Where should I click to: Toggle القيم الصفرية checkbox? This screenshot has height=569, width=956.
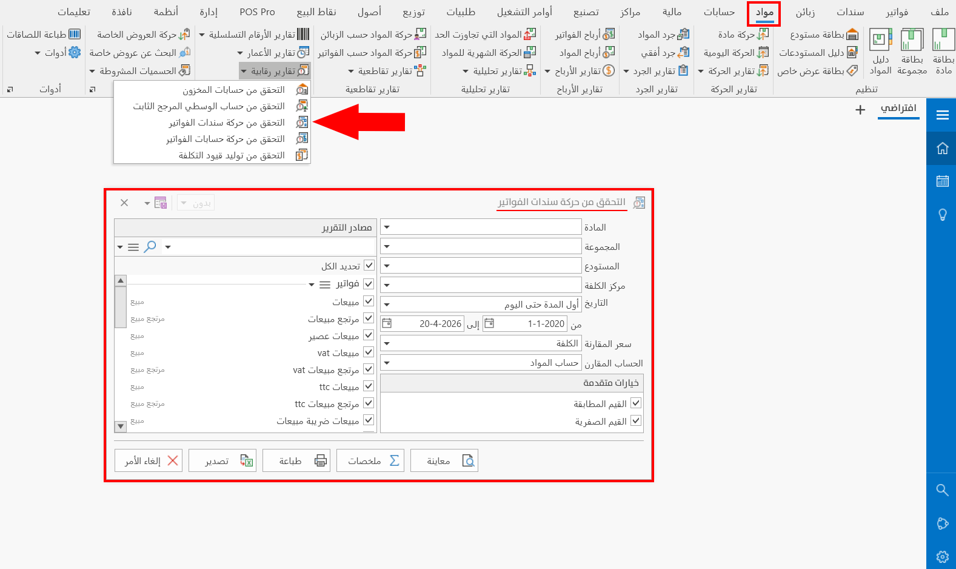tap(636, 420)
